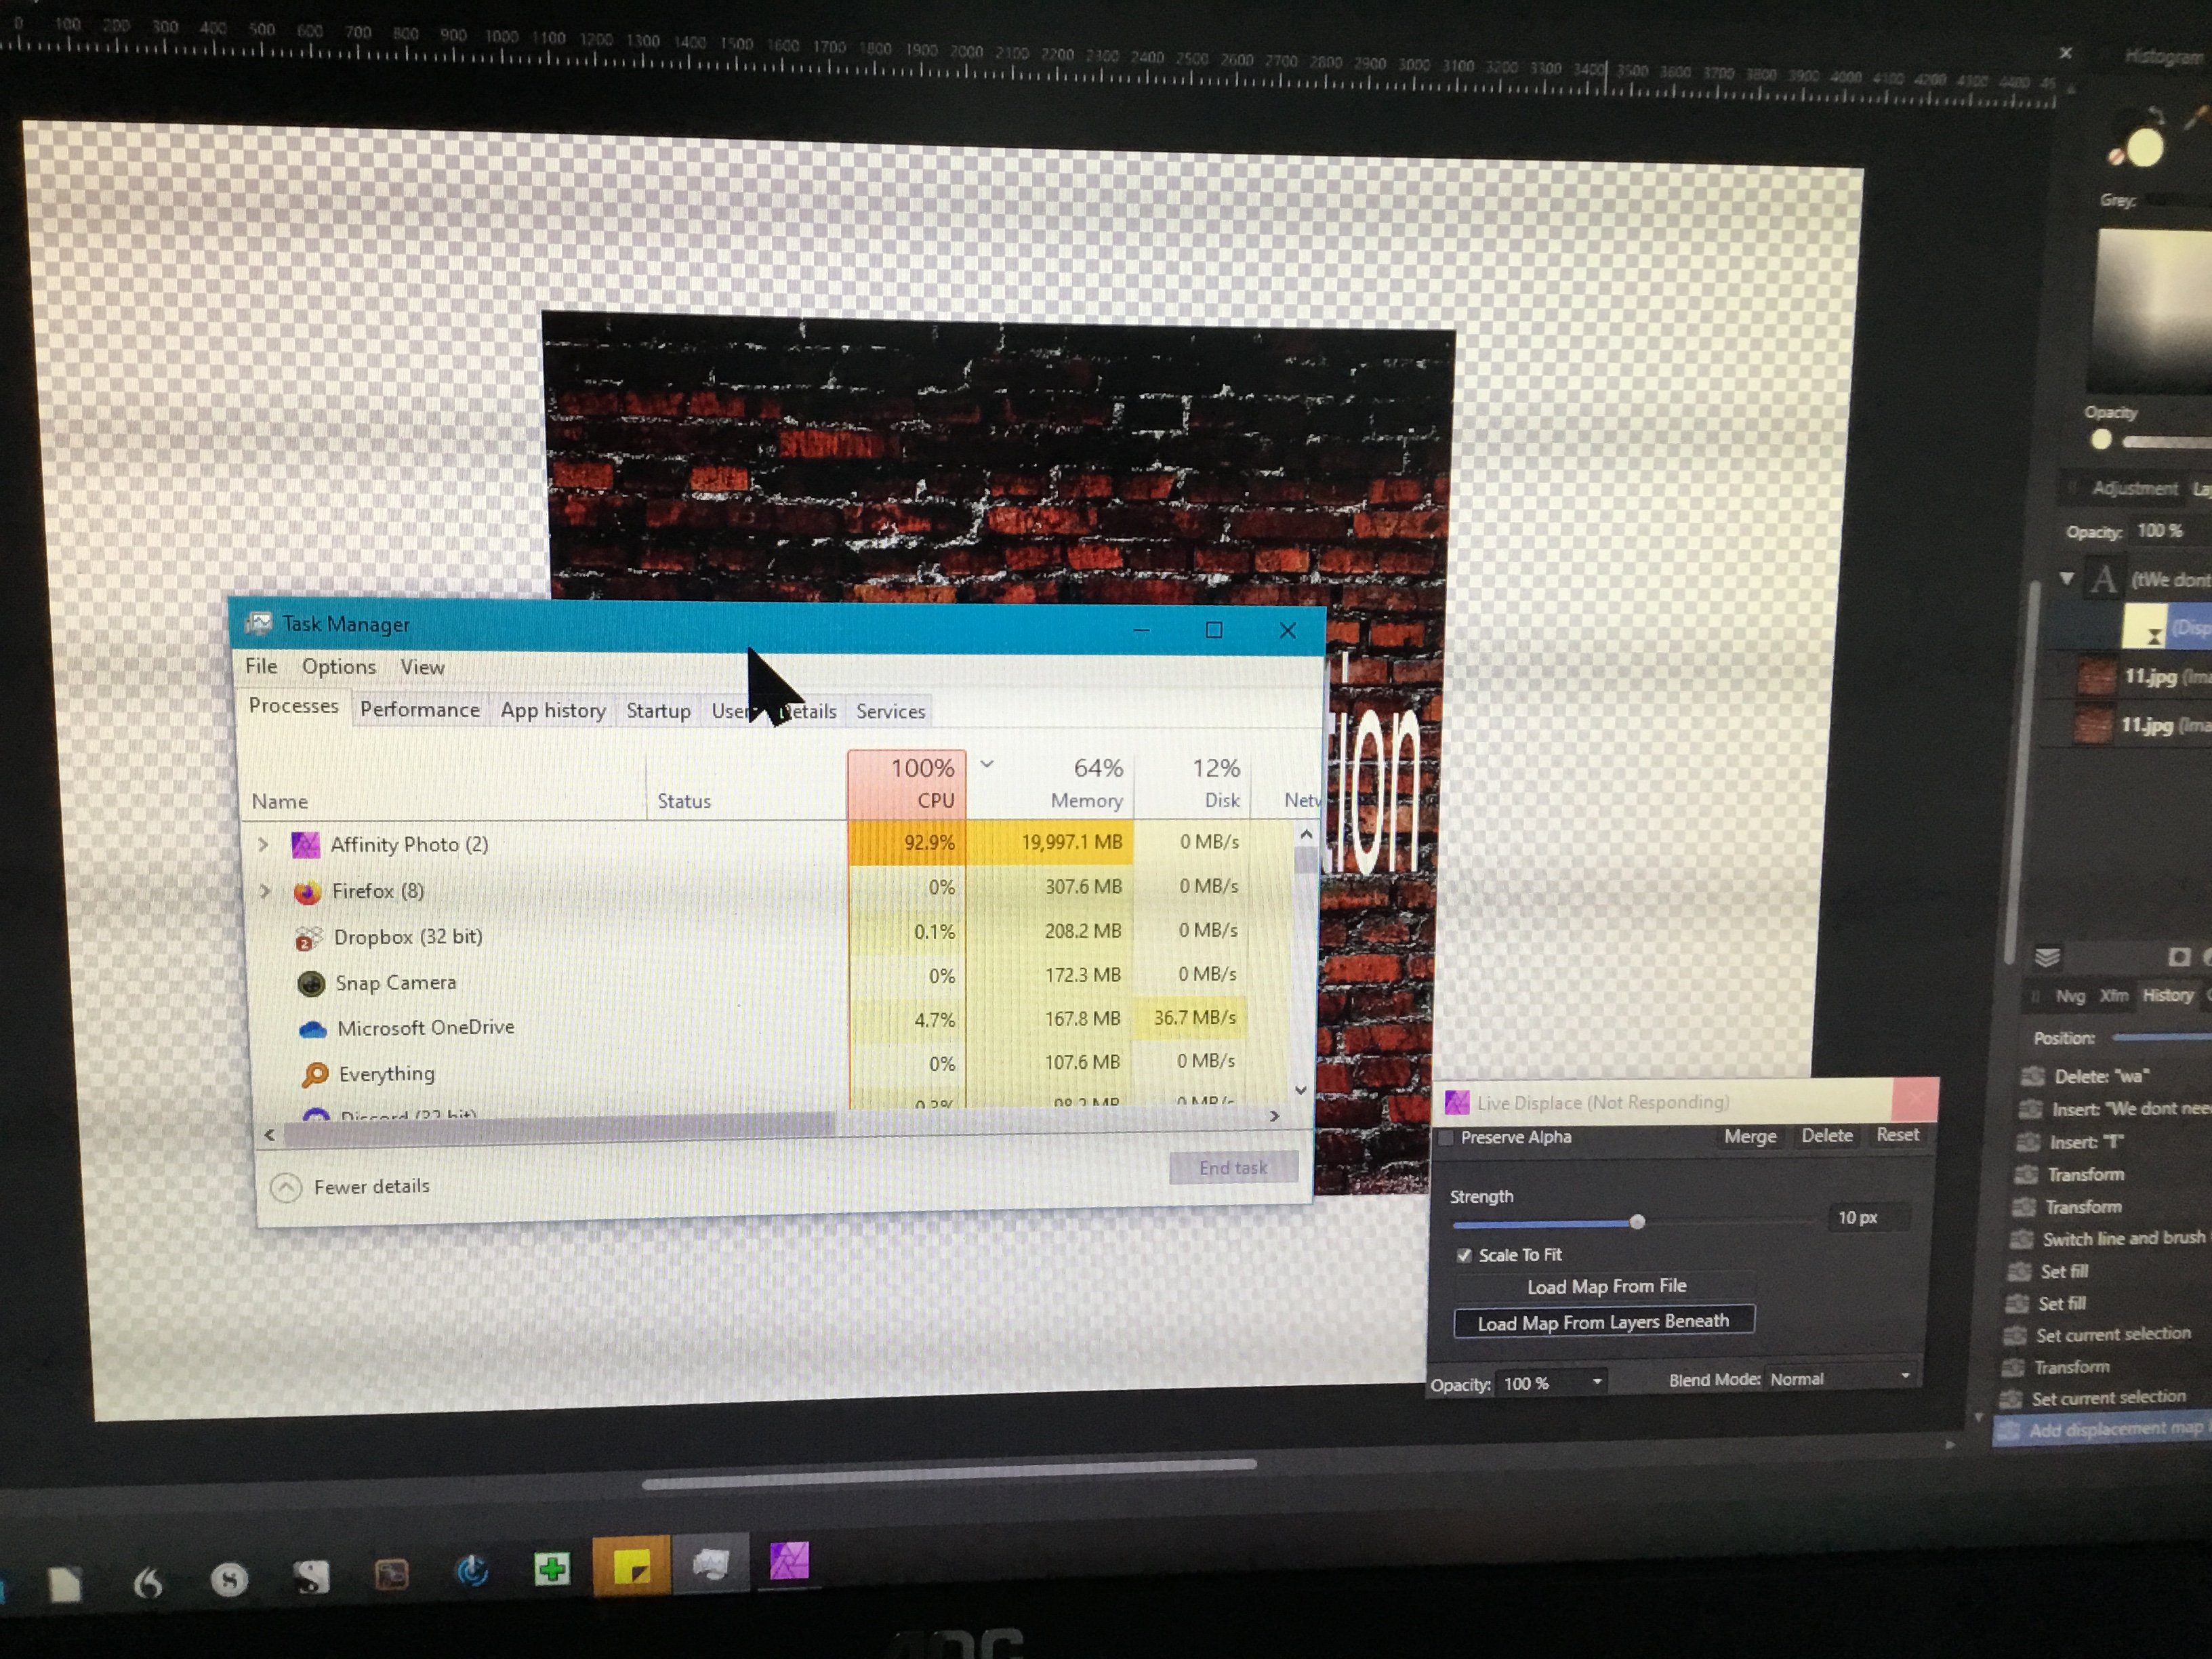The height and width of the screenshot is (1659, 2212).
Task: Open the Dragon flame taskbar icon
Action: point(149,1582)
